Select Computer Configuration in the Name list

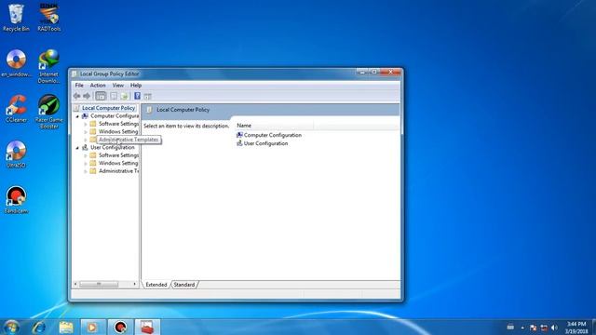point(273,135)
